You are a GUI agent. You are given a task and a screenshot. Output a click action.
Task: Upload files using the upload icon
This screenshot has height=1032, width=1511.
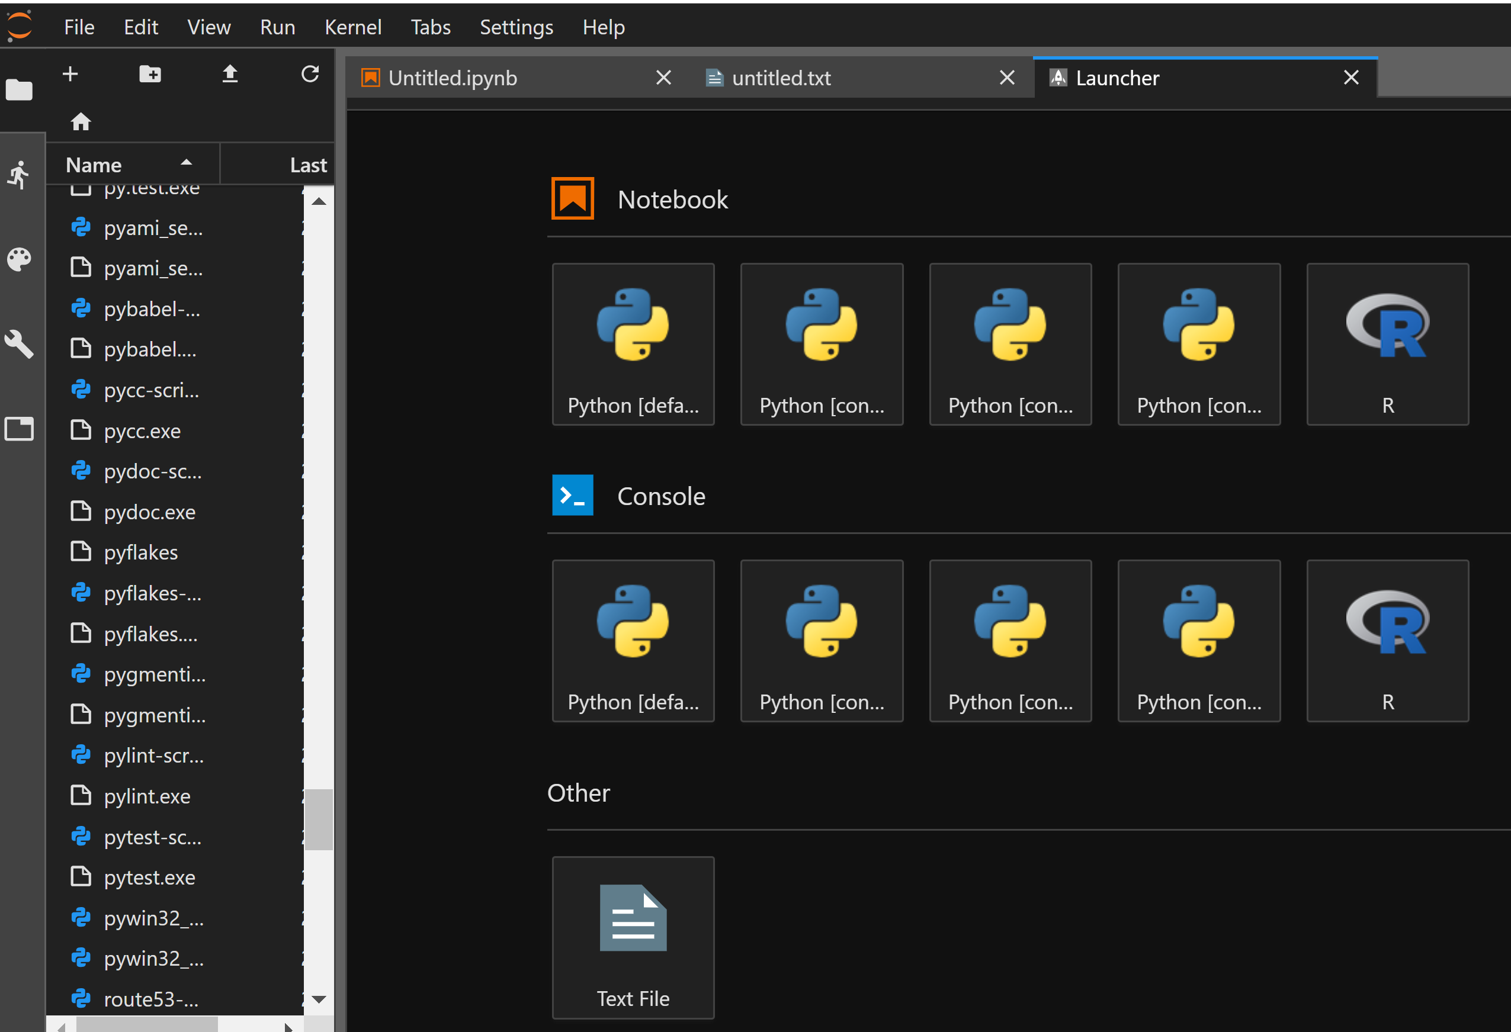229,73
